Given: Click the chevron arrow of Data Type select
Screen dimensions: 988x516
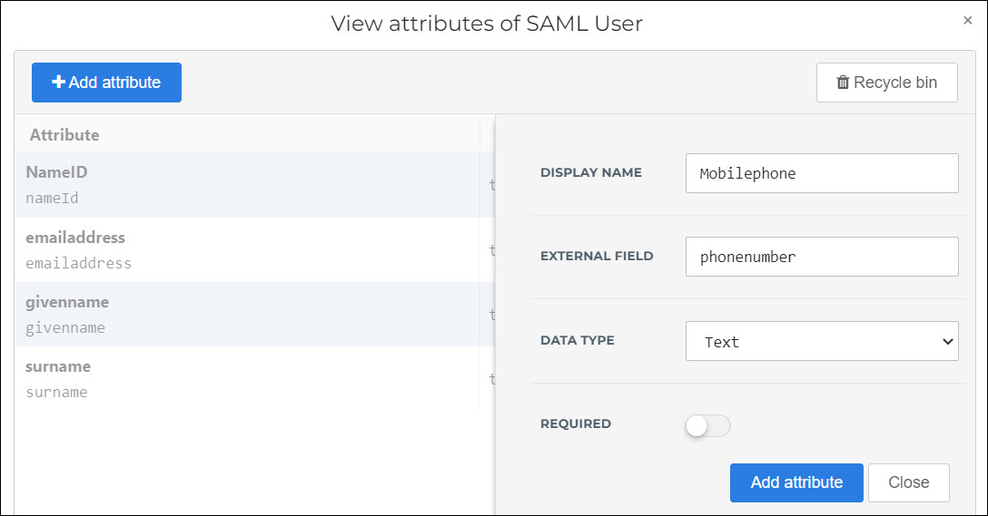Looking at the screenshot, I should [947, 342].
